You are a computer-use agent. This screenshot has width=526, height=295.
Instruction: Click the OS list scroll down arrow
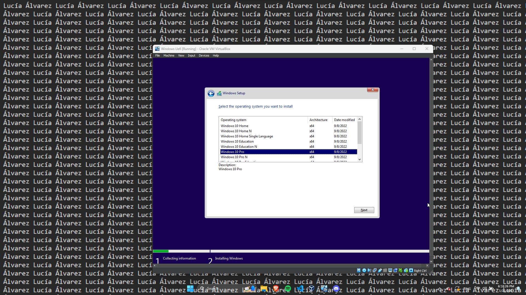(359, 160)
